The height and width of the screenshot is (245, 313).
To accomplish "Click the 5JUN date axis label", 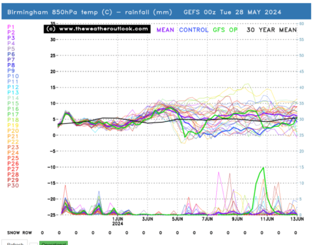I will tap(177, 219).
